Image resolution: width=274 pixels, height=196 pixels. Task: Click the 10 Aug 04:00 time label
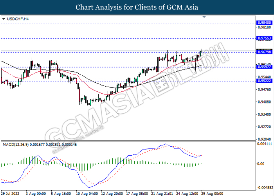pyautogui.click(x=87, y=194)
